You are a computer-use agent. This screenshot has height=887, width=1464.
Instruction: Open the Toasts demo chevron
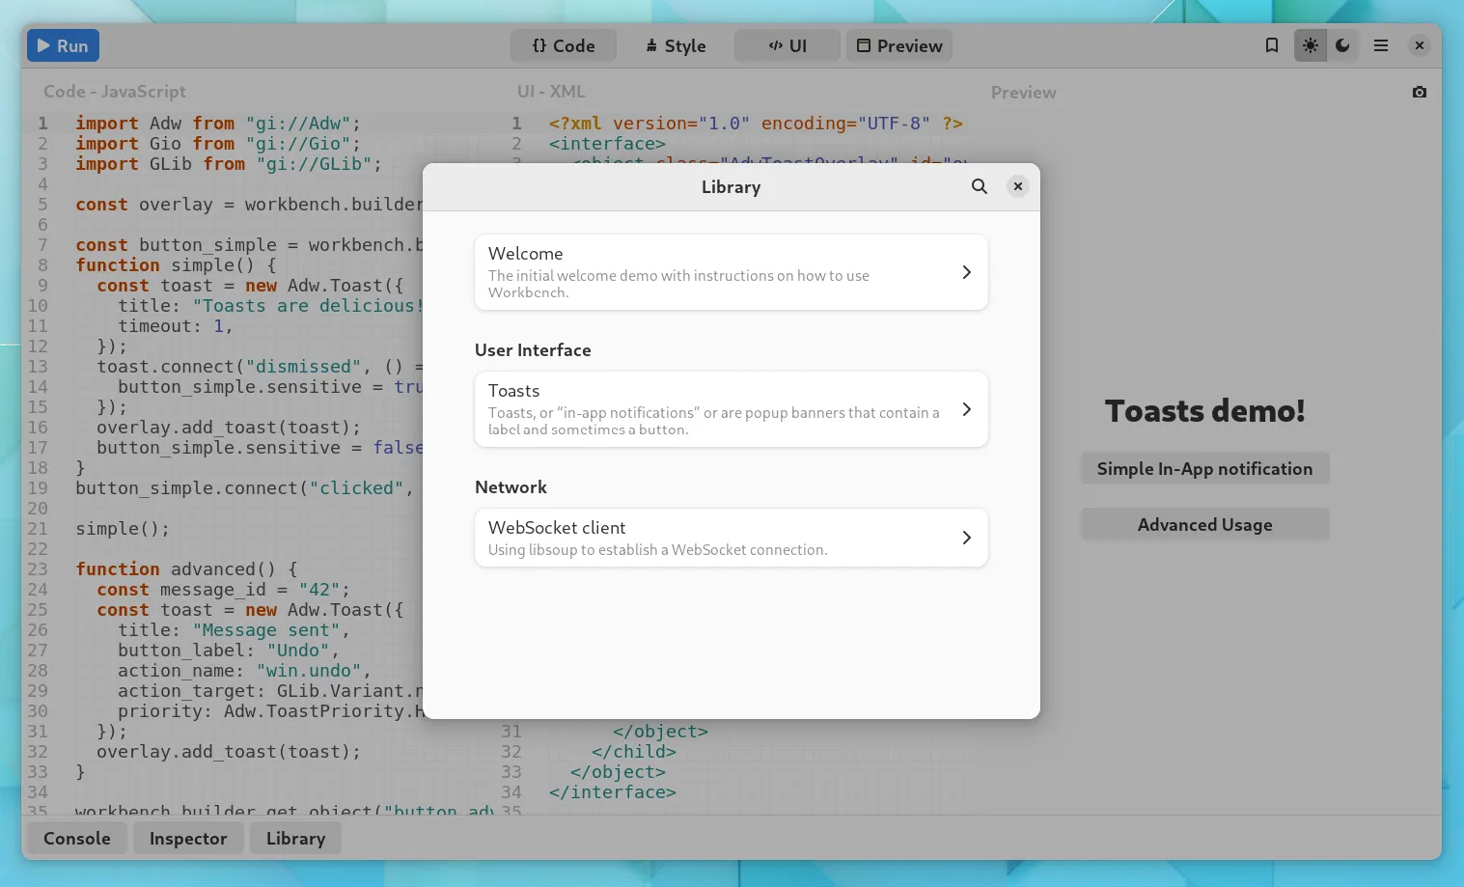pyautogui.click(x=966, y=409)
